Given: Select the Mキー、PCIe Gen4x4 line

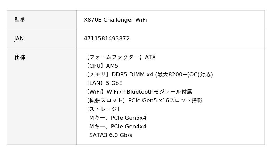Looking at the screenshot, I should coord(118,127).
